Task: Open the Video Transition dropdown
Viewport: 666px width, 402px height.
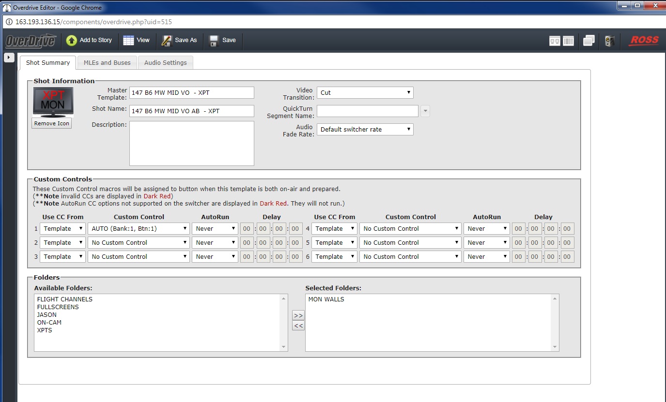Action: [x=365, y=92]
